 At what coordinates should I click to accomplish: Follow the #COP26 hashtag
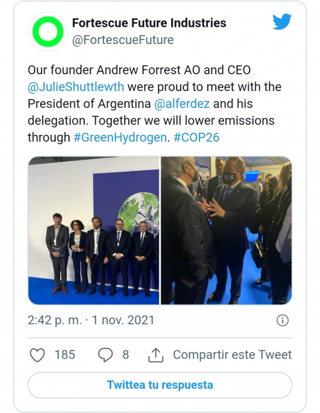click(197, 138)
